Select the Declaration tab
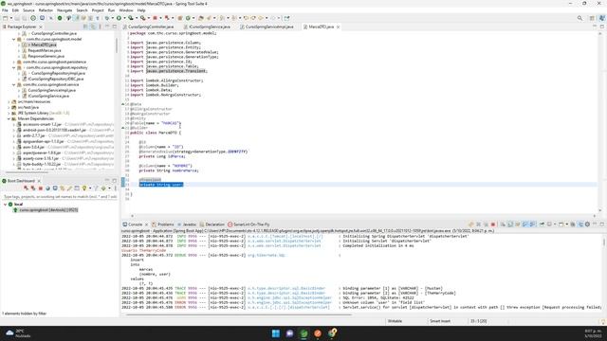 [212, 224]
